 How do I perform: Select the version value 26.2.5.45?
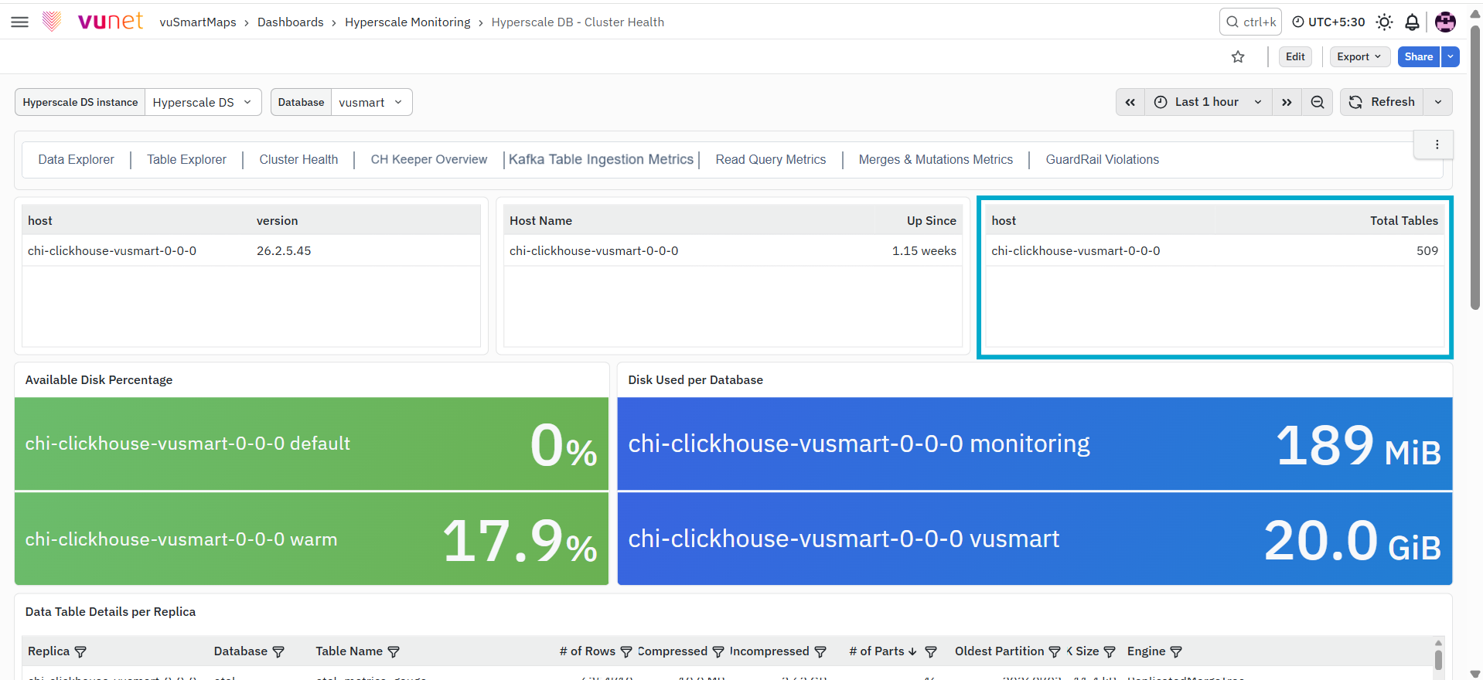tap(284, 250)
